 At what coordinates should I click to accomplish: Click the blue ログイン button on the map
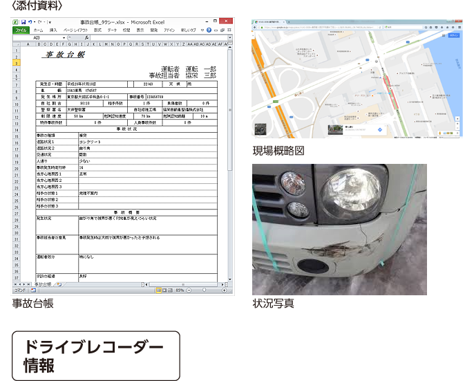[x=454, y=35]
